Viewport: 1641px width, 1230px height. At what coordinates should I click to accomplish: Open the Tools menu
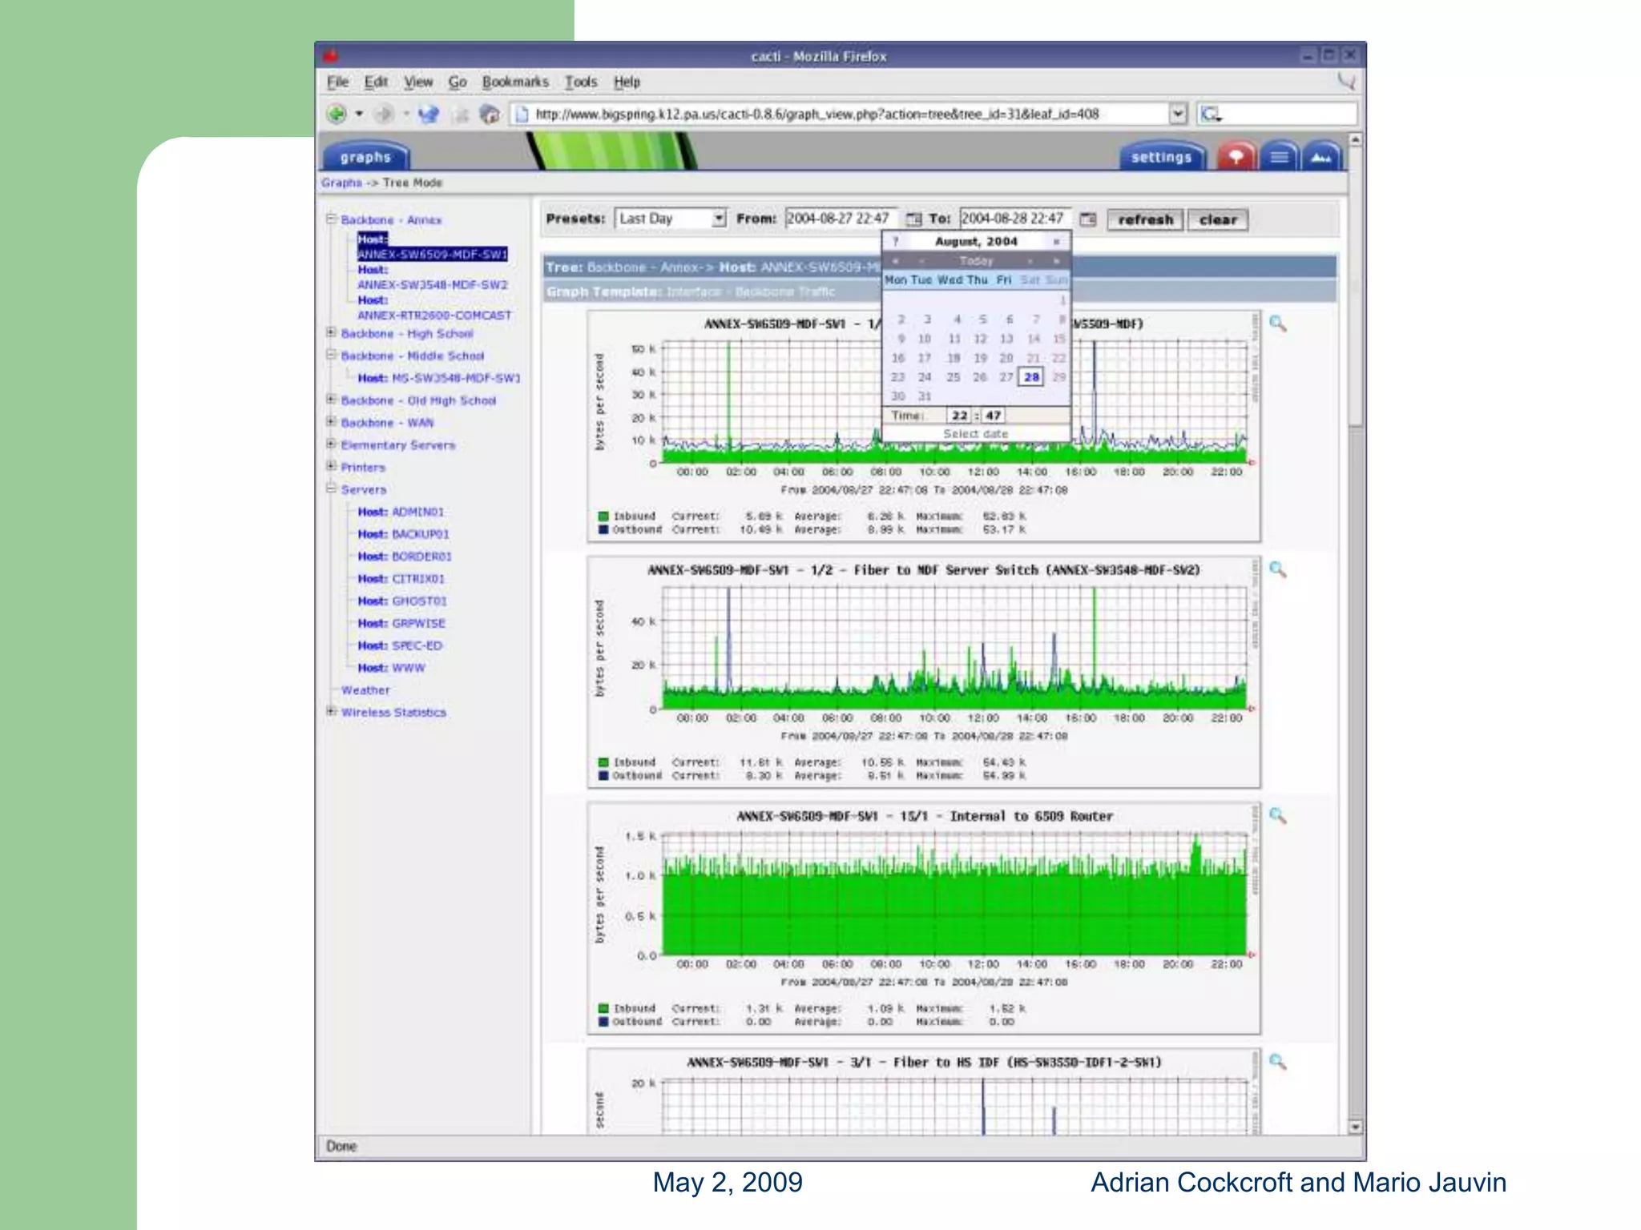581,82
